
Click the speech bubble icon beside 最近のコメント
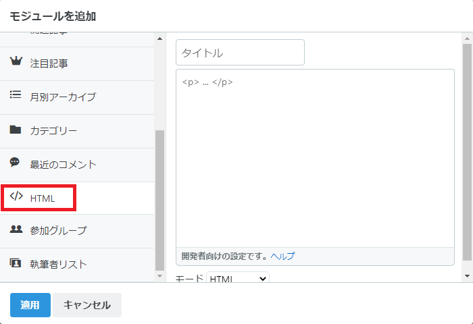coord(15,162)
